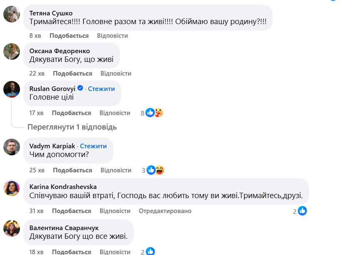Image resolution: width=349 pixels, height=255 pixels.
Task: Click reaction emojis on Ruslan Gorovyi's comment
Action: pyautogui.click(x=154, y=113)
